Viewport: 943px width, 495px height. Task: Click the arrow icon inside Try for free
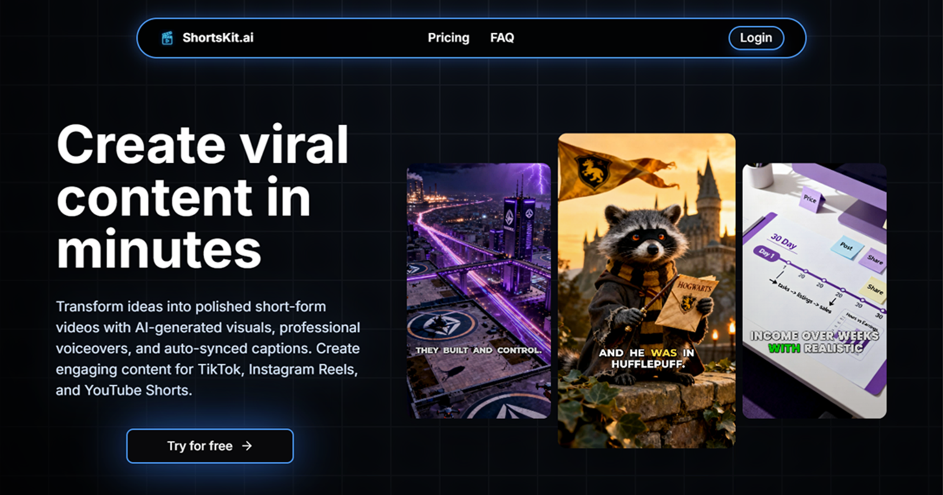[247, 446]
